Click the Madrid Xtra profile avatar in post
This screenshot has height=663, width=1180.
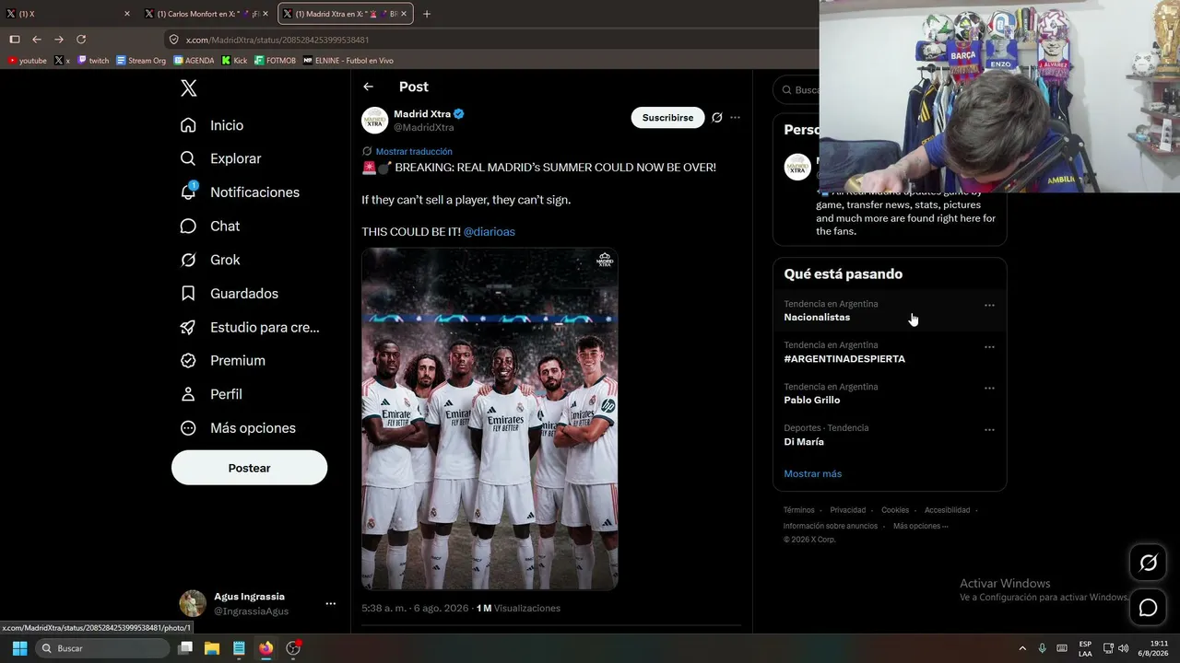pyautogui.click(x=374, y=120)
